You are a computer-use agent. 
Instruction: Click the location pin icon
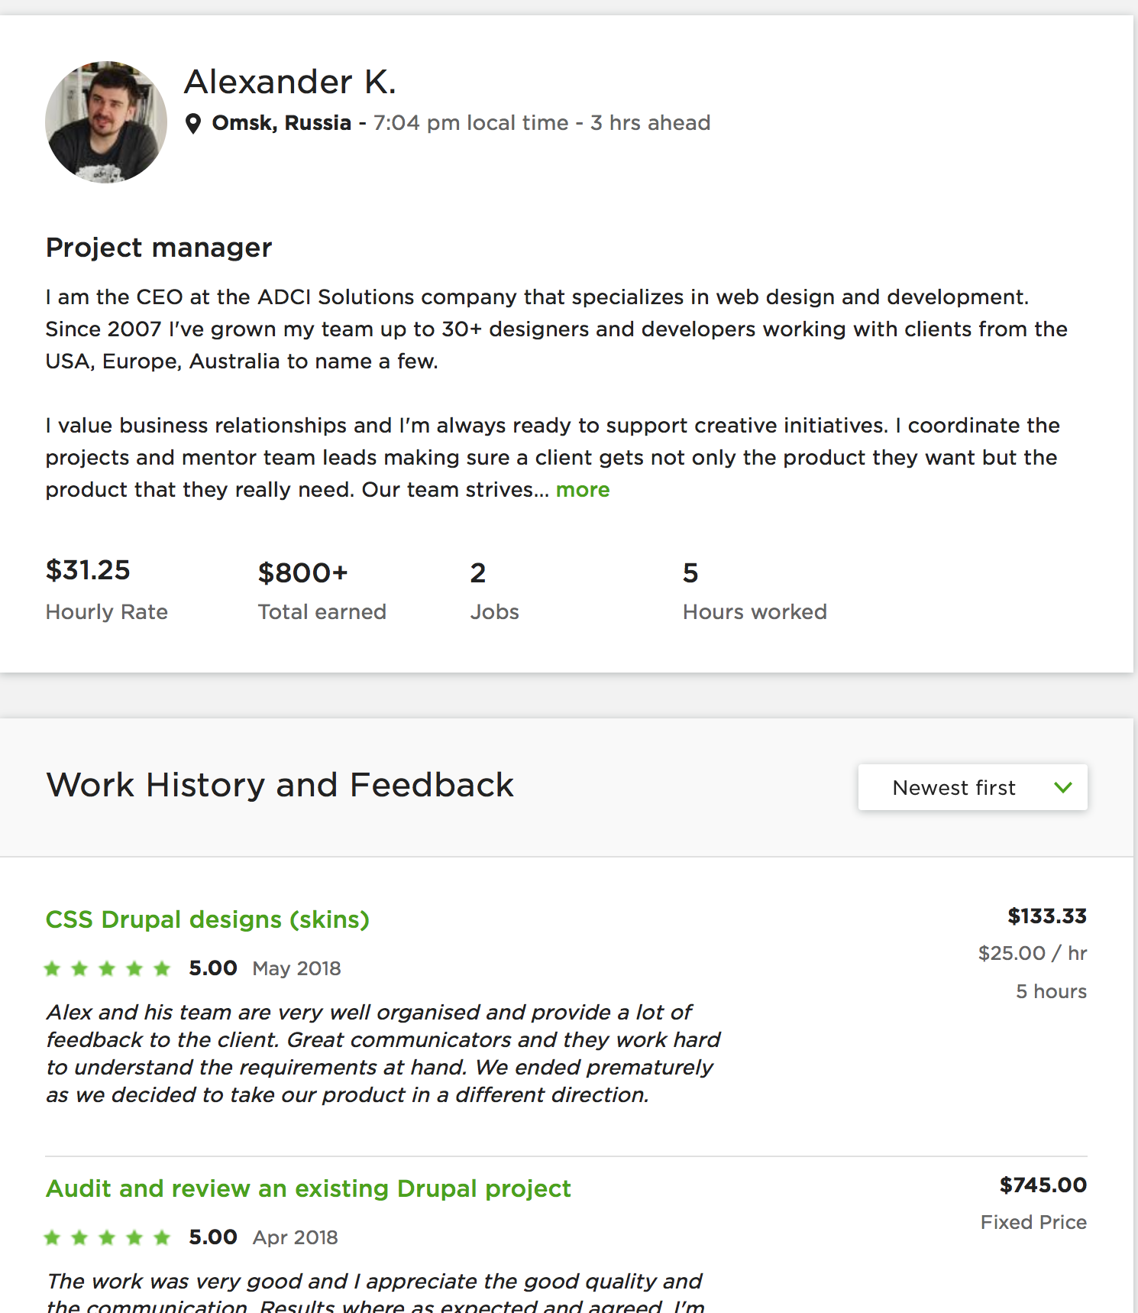click(x=193, y=123)
